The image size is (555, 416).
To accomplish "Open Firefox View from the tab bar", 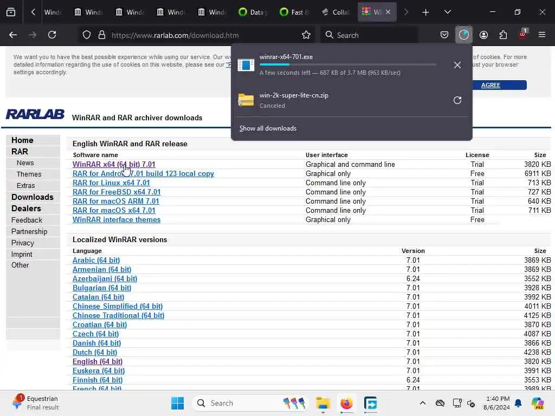I will click(11, 12).
